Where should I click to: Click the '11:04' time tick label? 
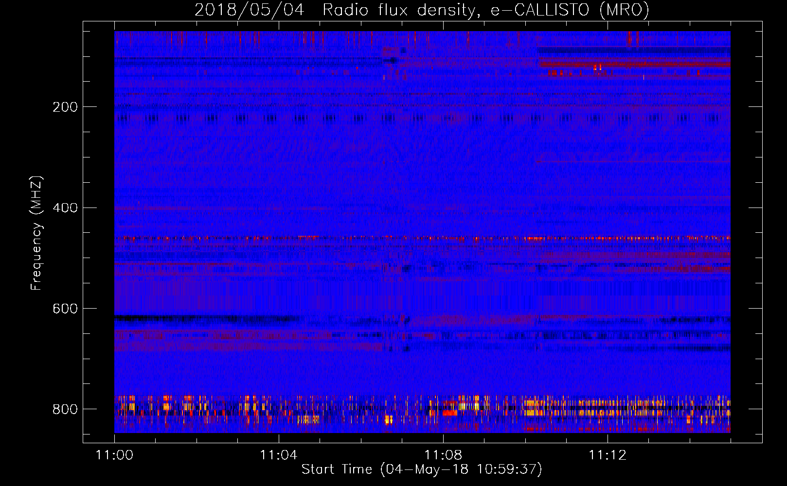click(x=279, y=455)
